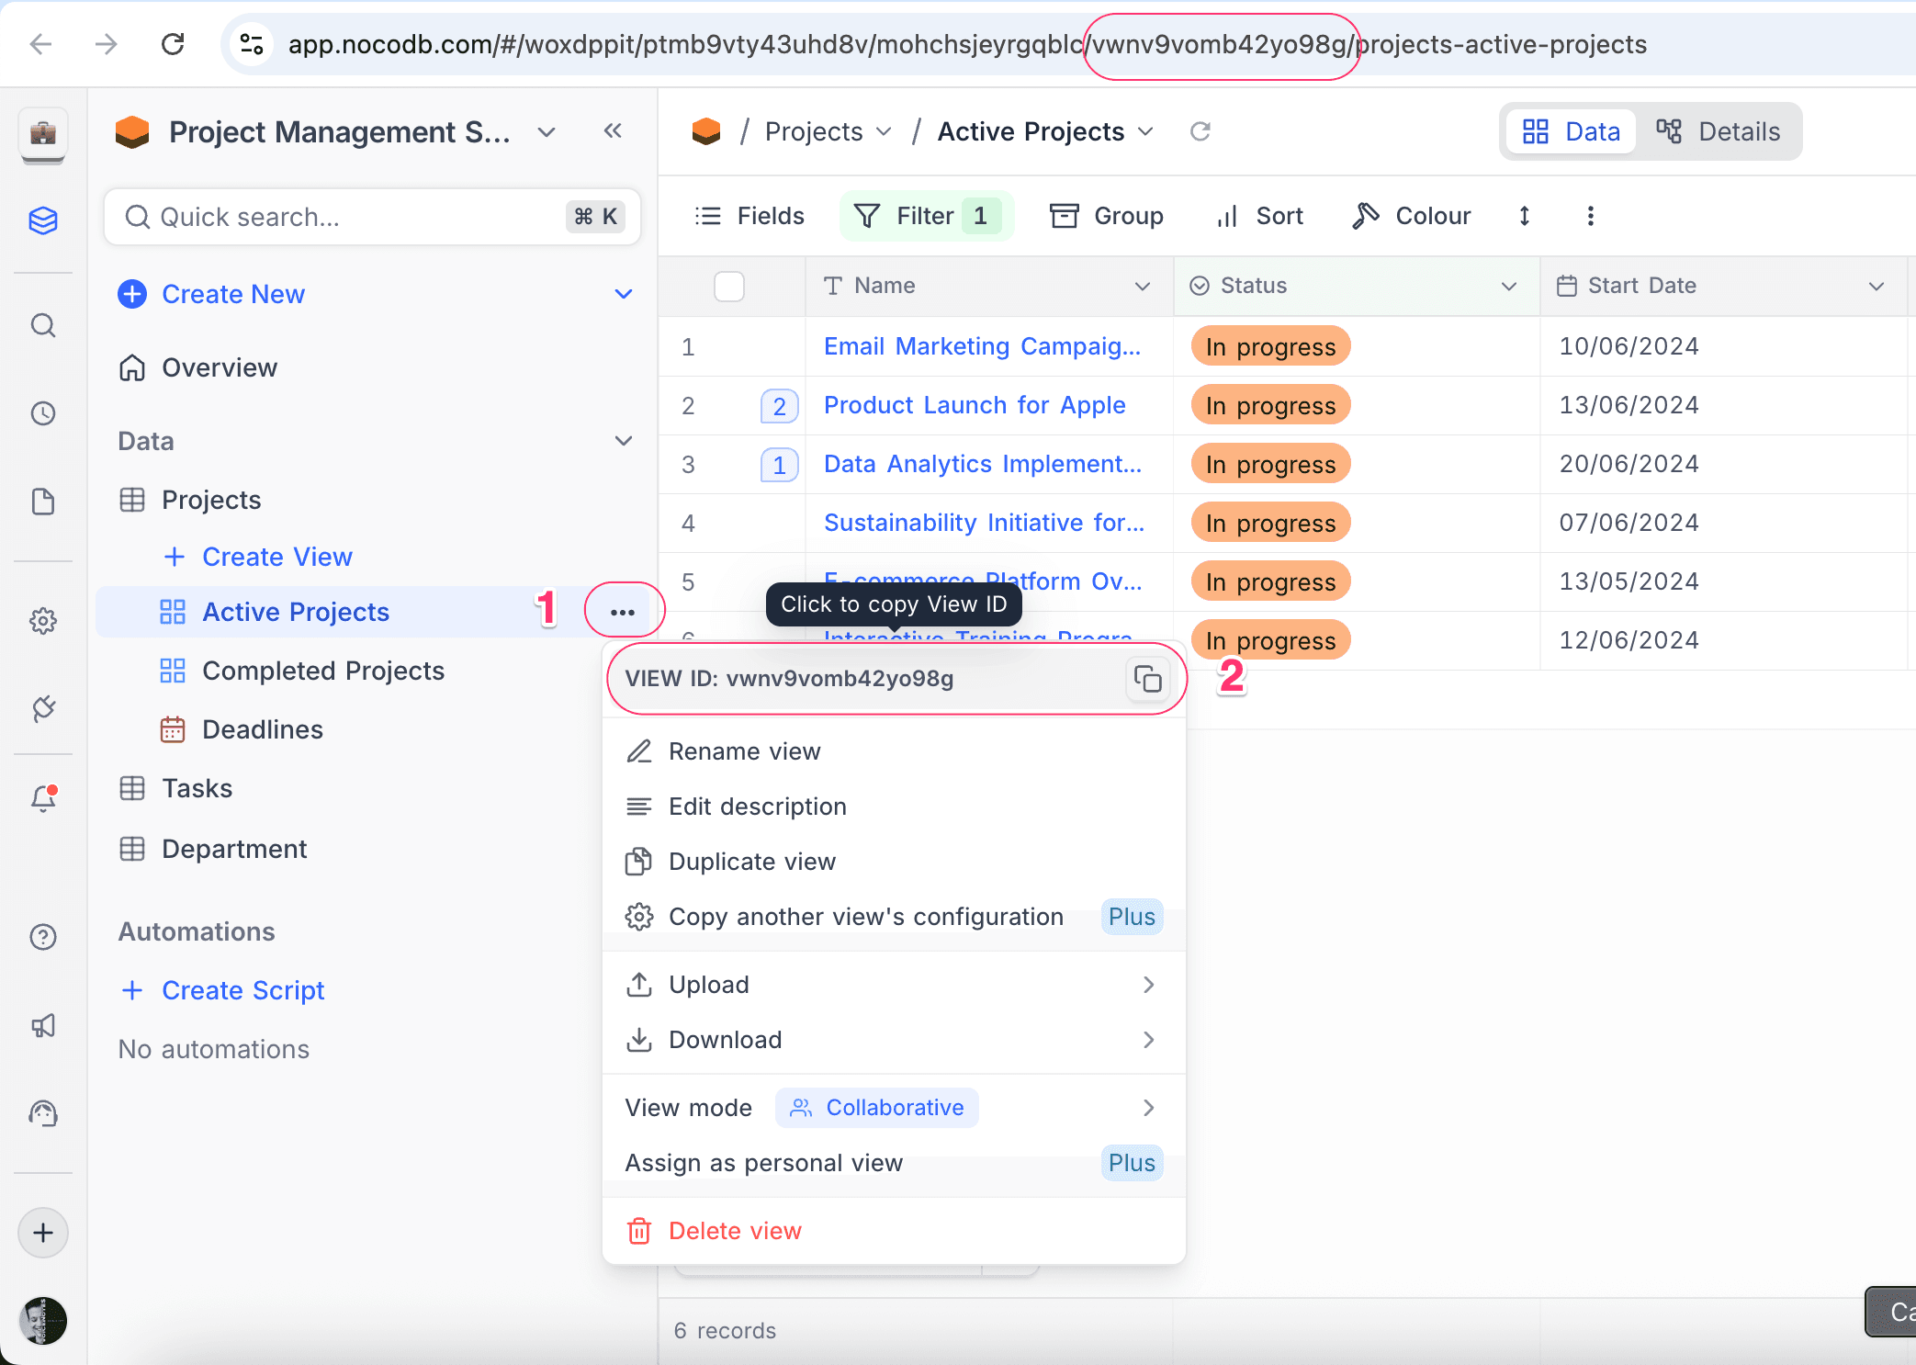Image resolution: width=1916 pixels, height=1365 pixels.
Task: Click the Active Projects view ellipsis button
Action: 623,612
